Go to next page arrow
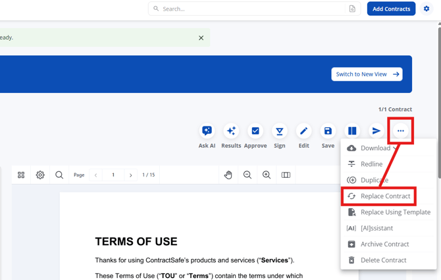The height and width of the screenshot is (280, 441). tap(131, 175)
